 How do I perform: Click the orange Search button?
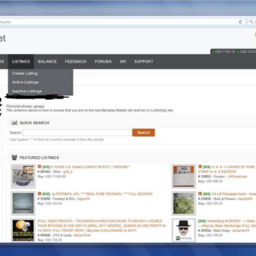tap(143, 132)
